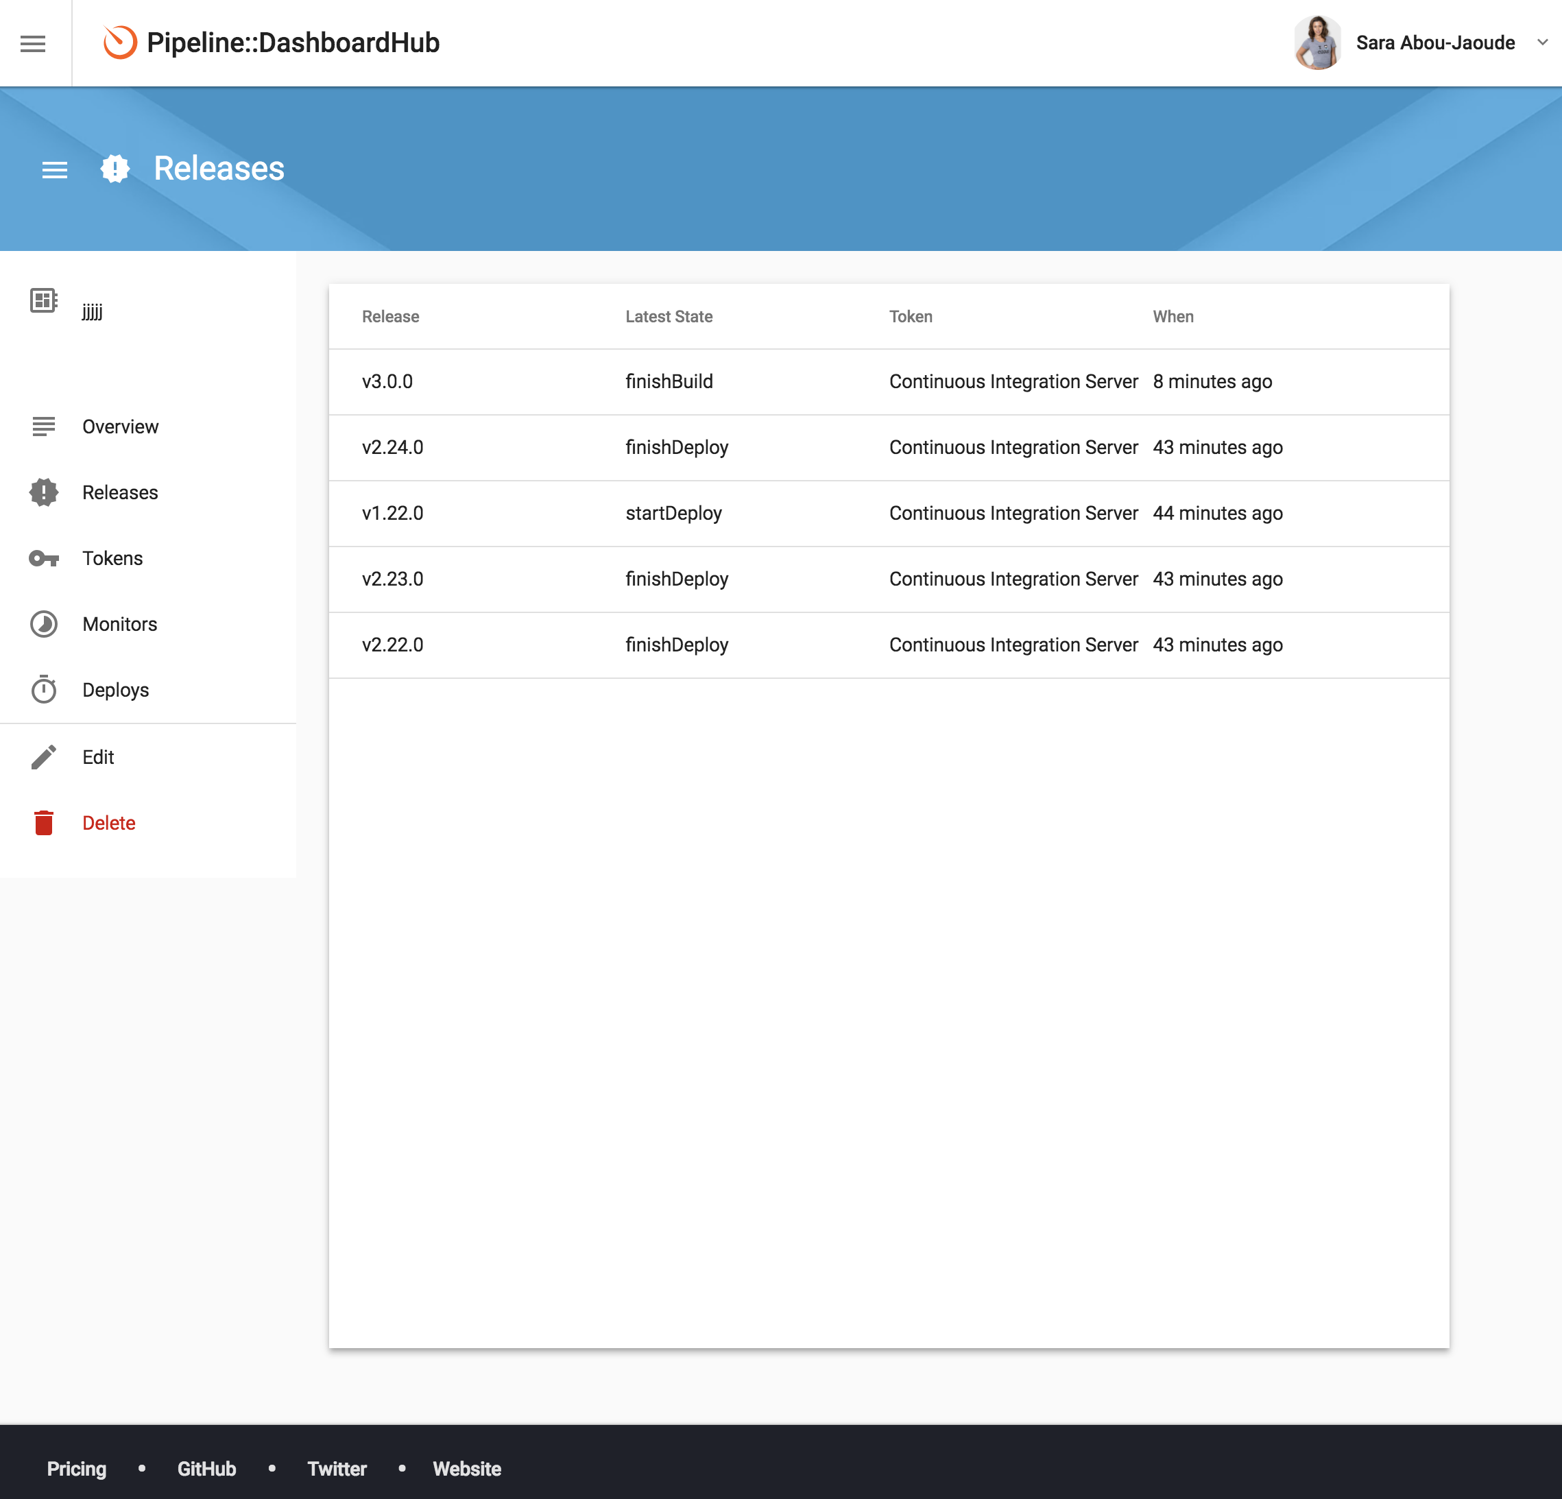Navigate to the Overview section
The height and width of the screenshot is (1499, 1562).
tap(120, 427)
